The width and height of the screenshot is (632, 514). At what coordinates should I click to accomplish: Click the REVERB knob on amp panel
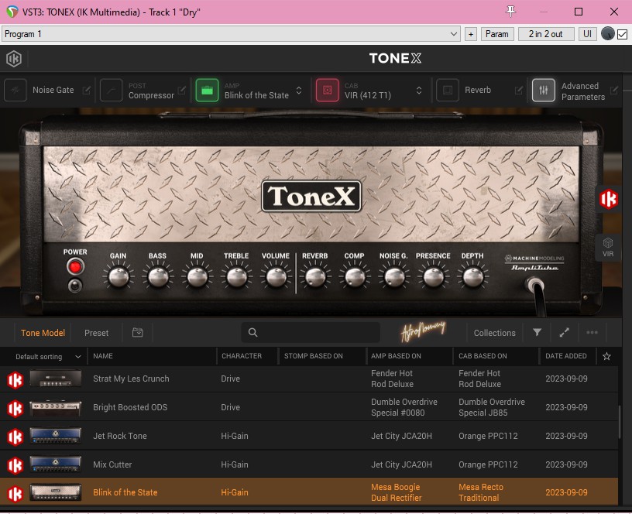click(x=314, y=277)
